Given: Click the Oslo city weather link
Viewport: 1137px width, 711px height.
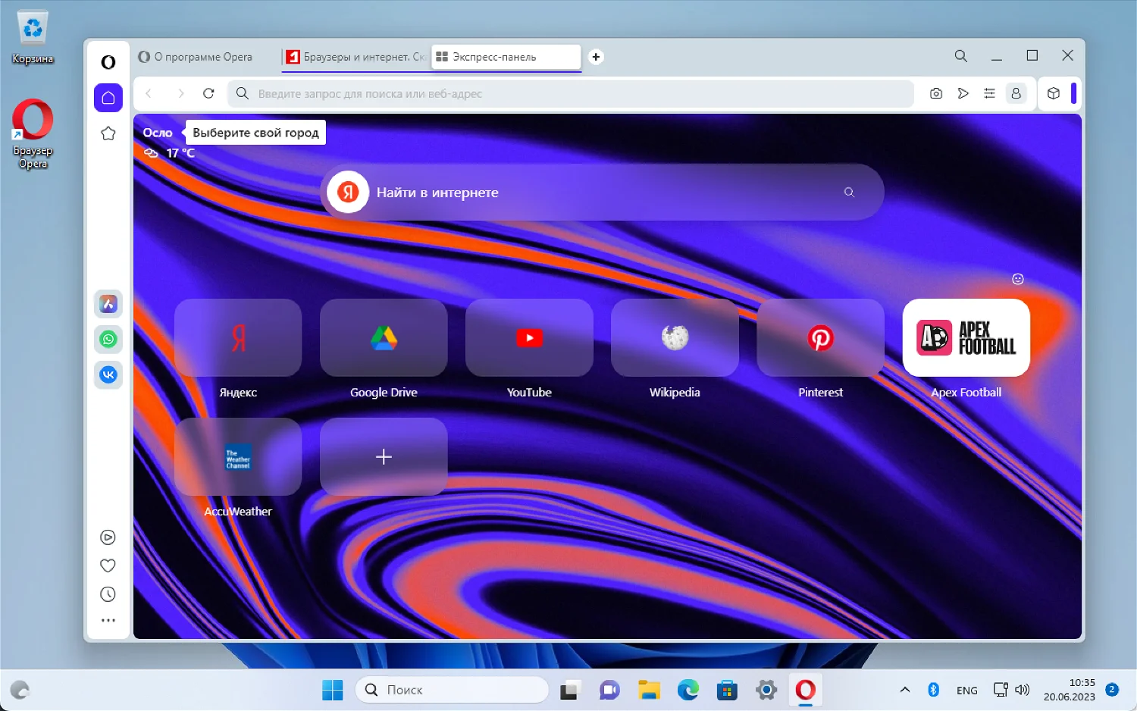Looking at the screenshot, I should [x=158, y=133].
